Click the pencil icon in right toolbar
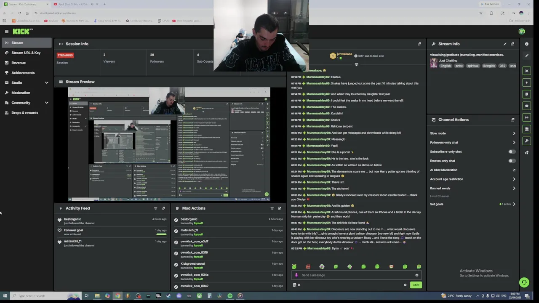 pyautogui.click(x=526, y=56)
